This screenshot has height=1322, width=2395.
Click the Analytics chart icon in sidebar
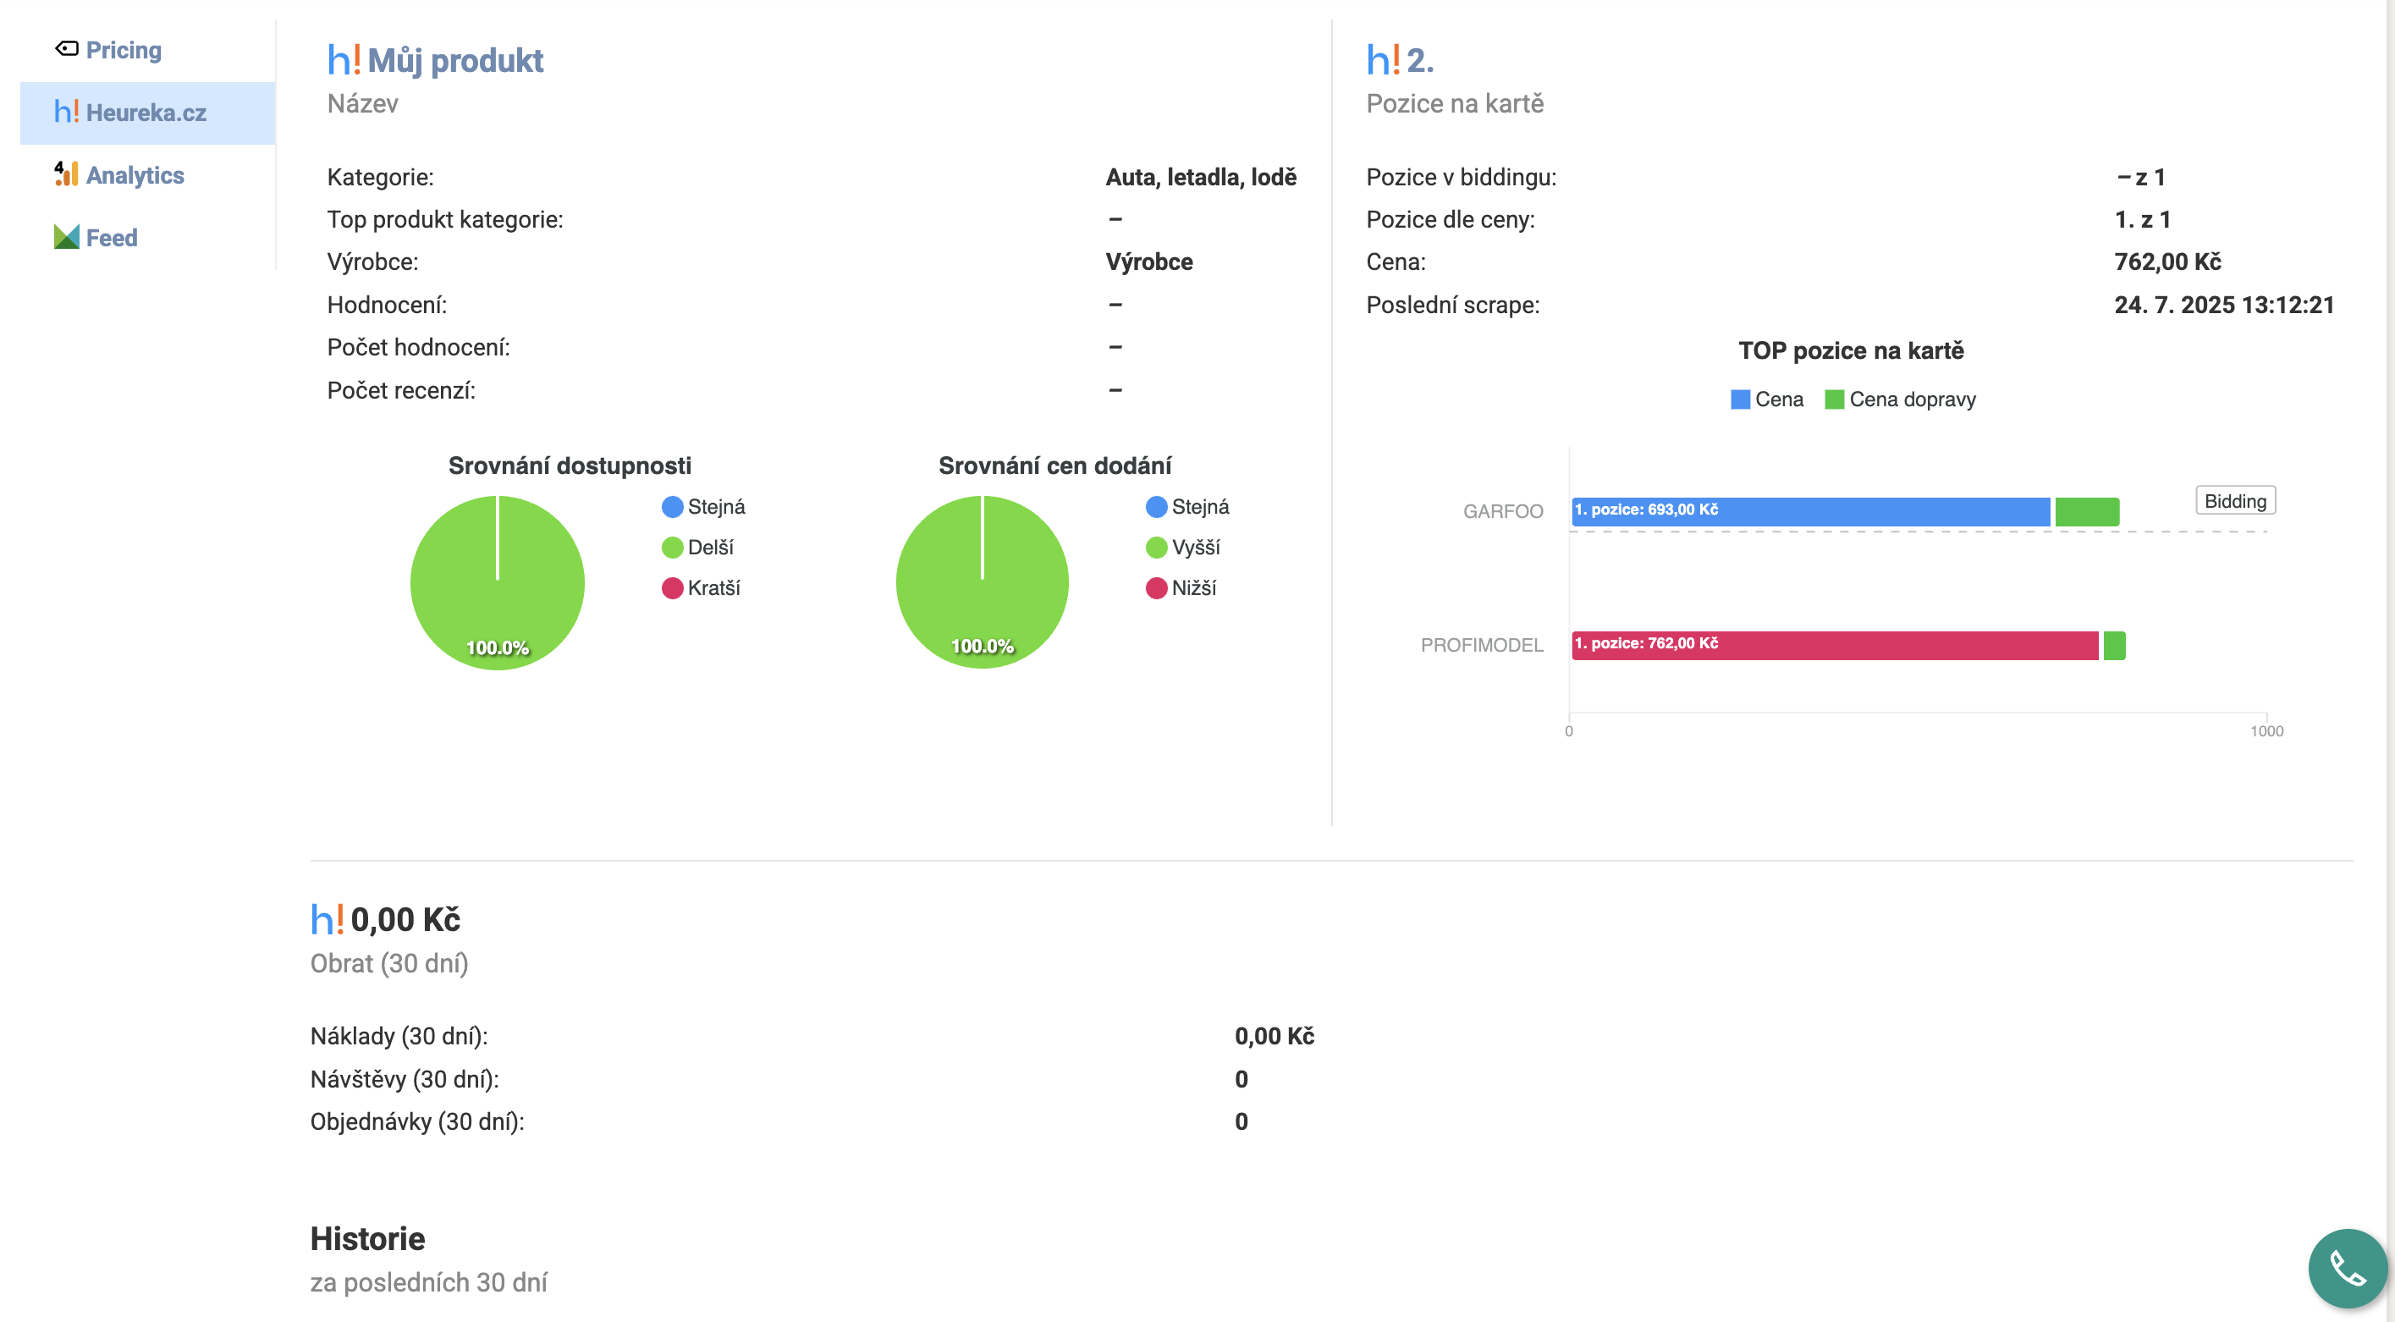(66, 175)
